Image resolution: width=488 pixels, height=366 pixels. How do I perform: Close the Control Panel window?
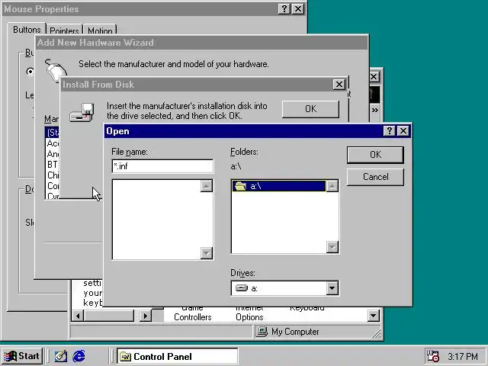coord(374,76)
